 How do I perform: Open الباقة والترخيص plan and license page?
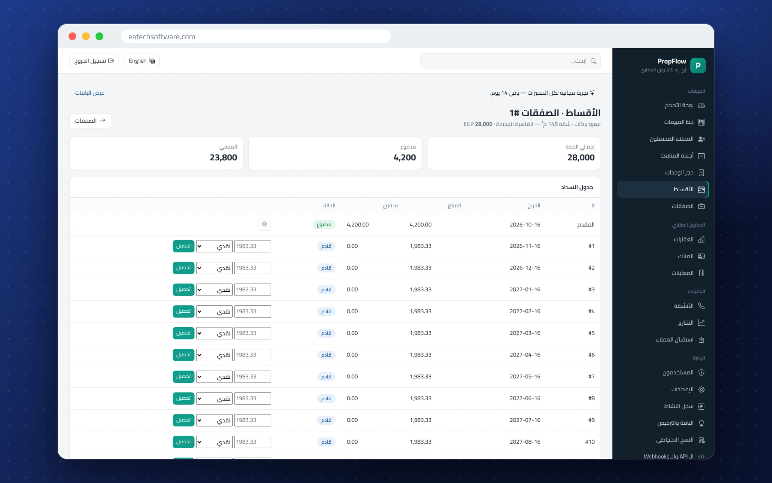(x=663, y=423)
